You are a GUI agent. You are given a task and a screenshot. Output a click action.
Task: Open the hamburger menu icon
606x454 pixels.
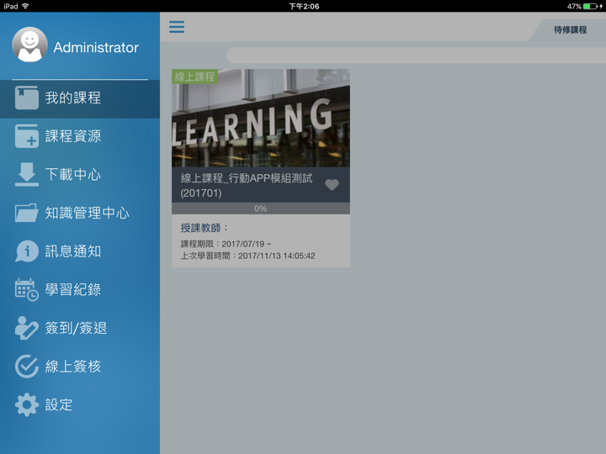177,27
